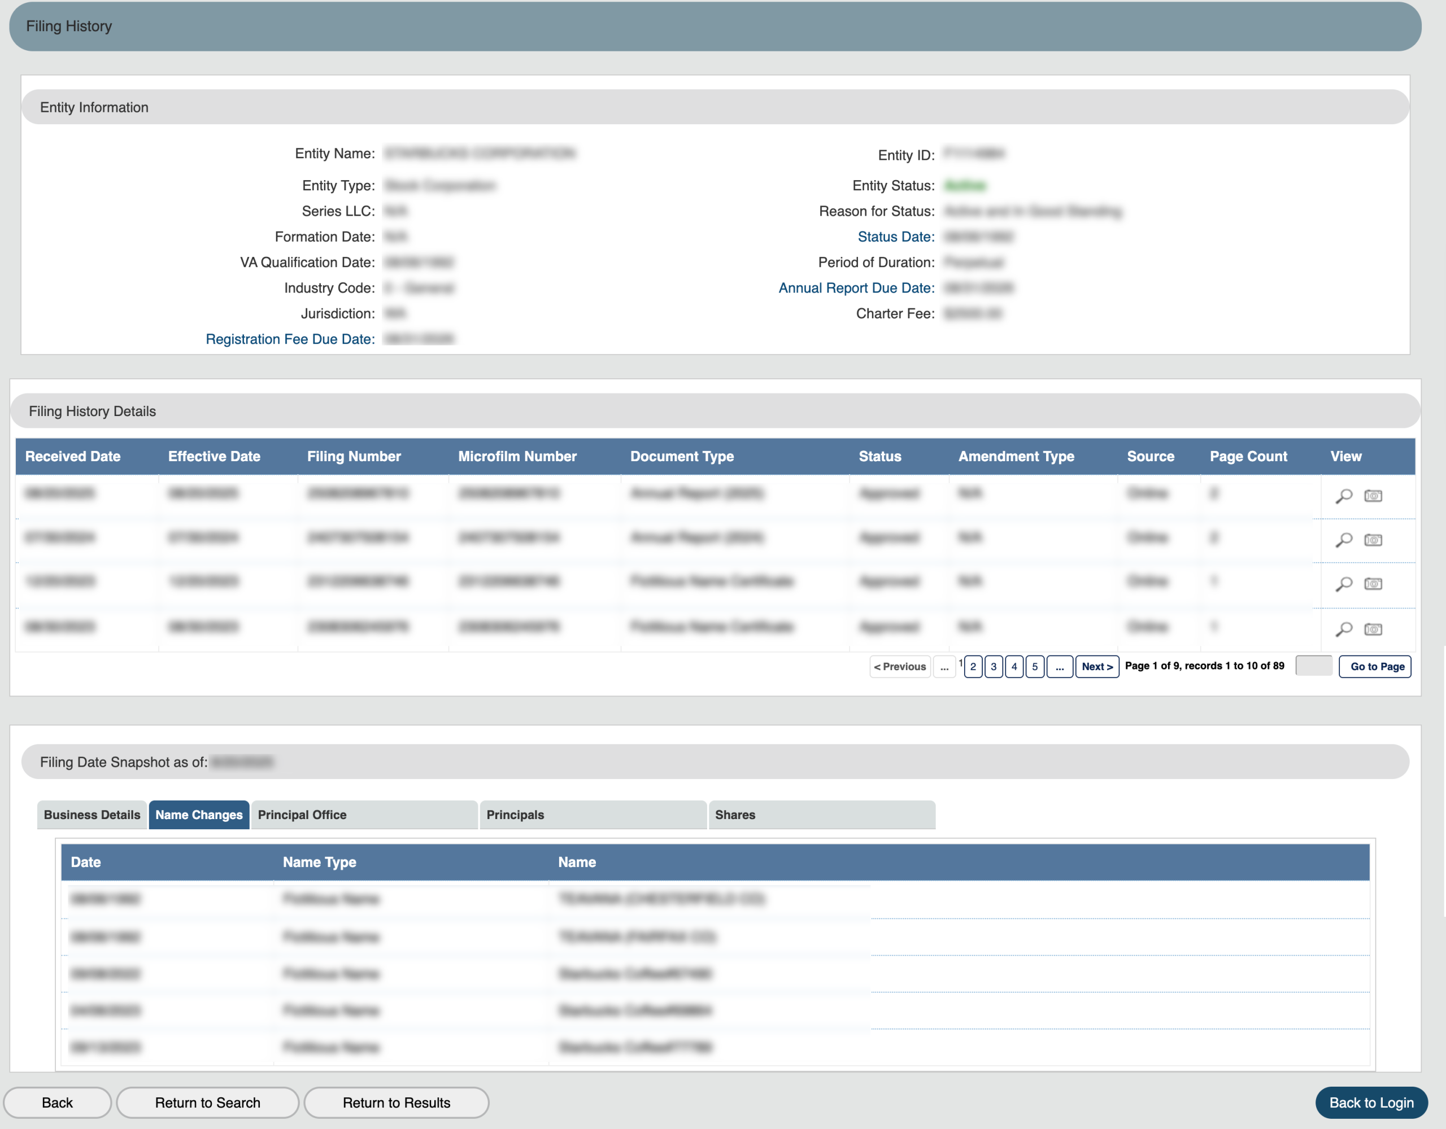The height and width of the screenshot is (1129, 1446).
Task: Click the 'Entity ID:' label
Action: 907,155
